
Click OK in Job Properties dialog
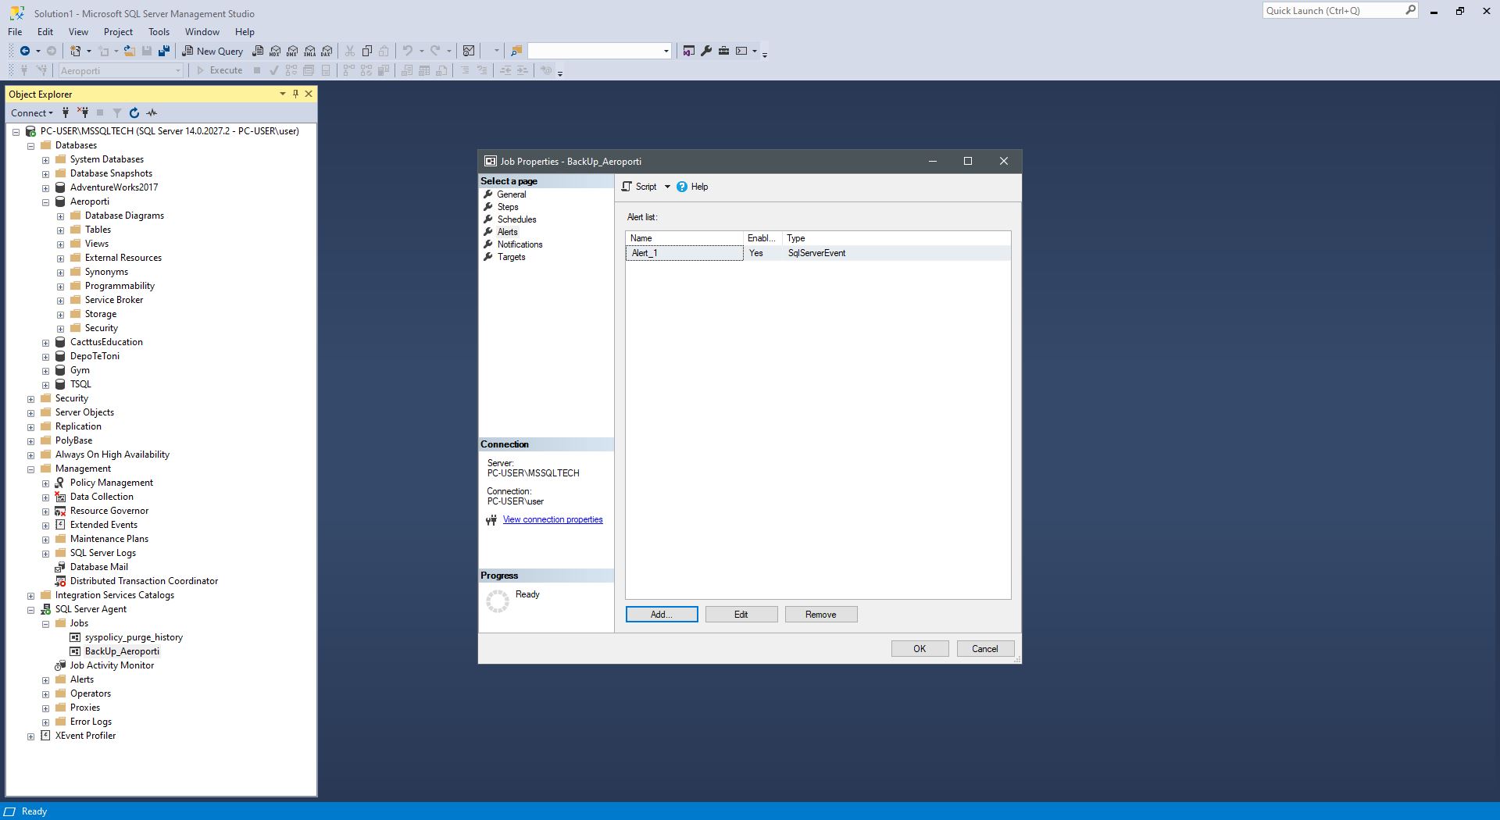[x=920, y=649]
